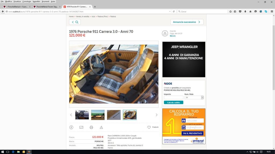Focus the Cerca search box in toolbar
Viewport: 275px width, 154px height.
[x=202, y=11]
